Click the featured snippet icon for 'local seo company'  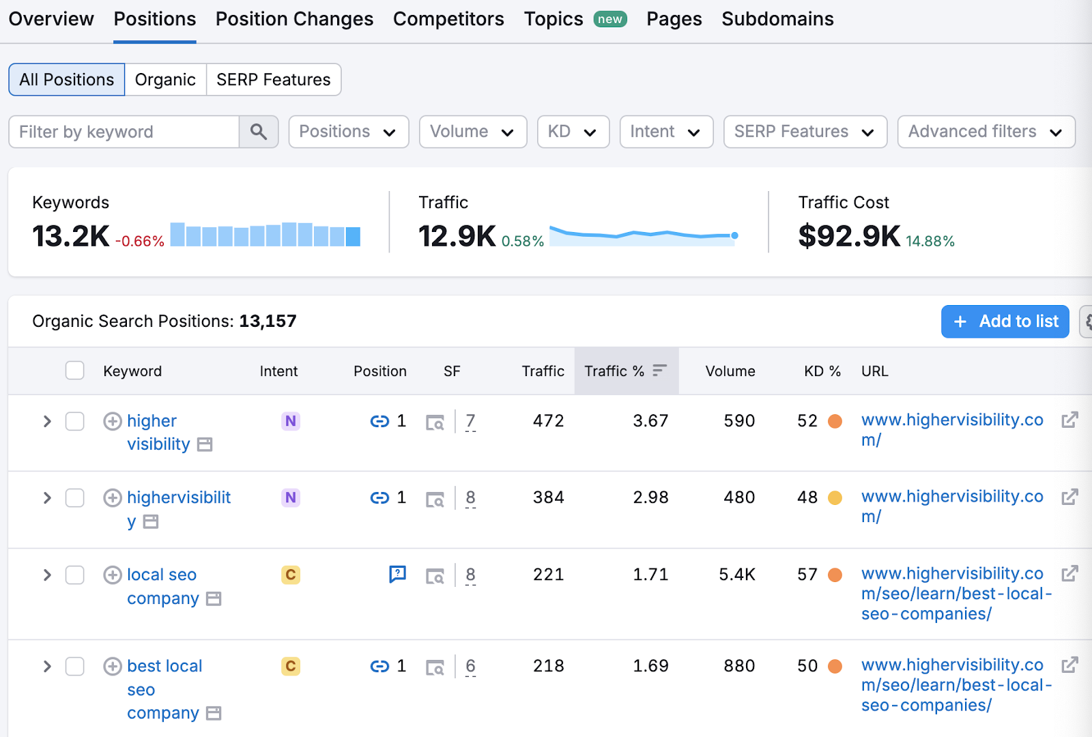tap(397, 575)
